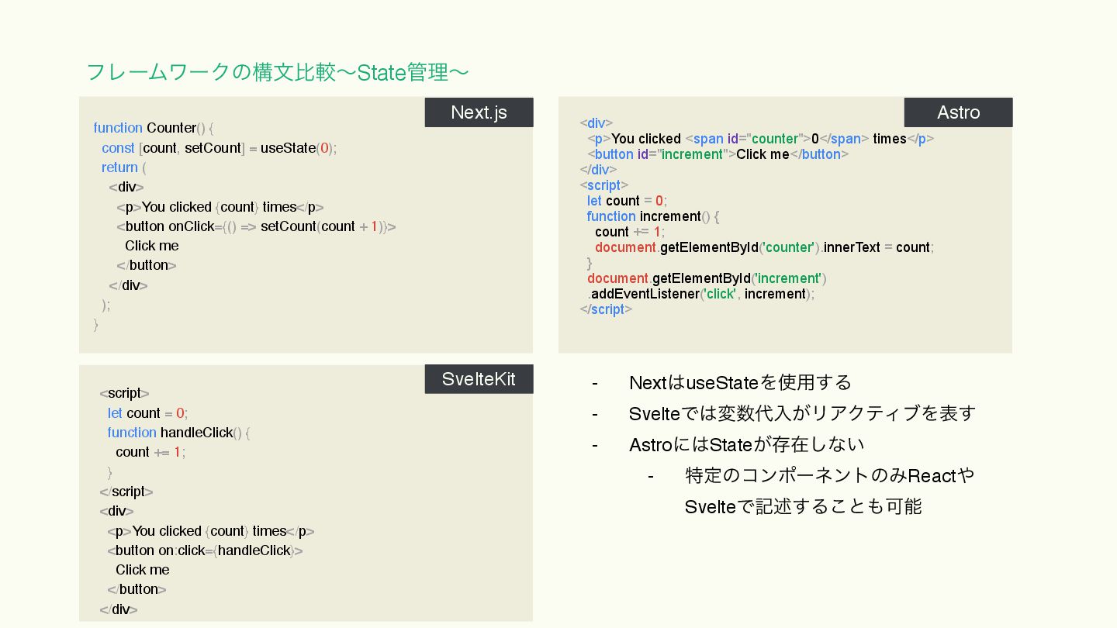Click SvelteKit 'count += 1;' line
The height and width of the screenshot is (628, 1117).
pos(150,452)
